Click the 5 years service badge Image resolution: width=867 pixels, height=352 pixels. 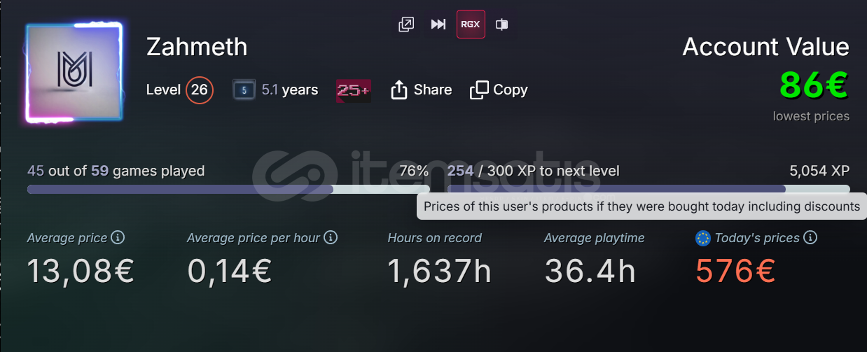244,90
